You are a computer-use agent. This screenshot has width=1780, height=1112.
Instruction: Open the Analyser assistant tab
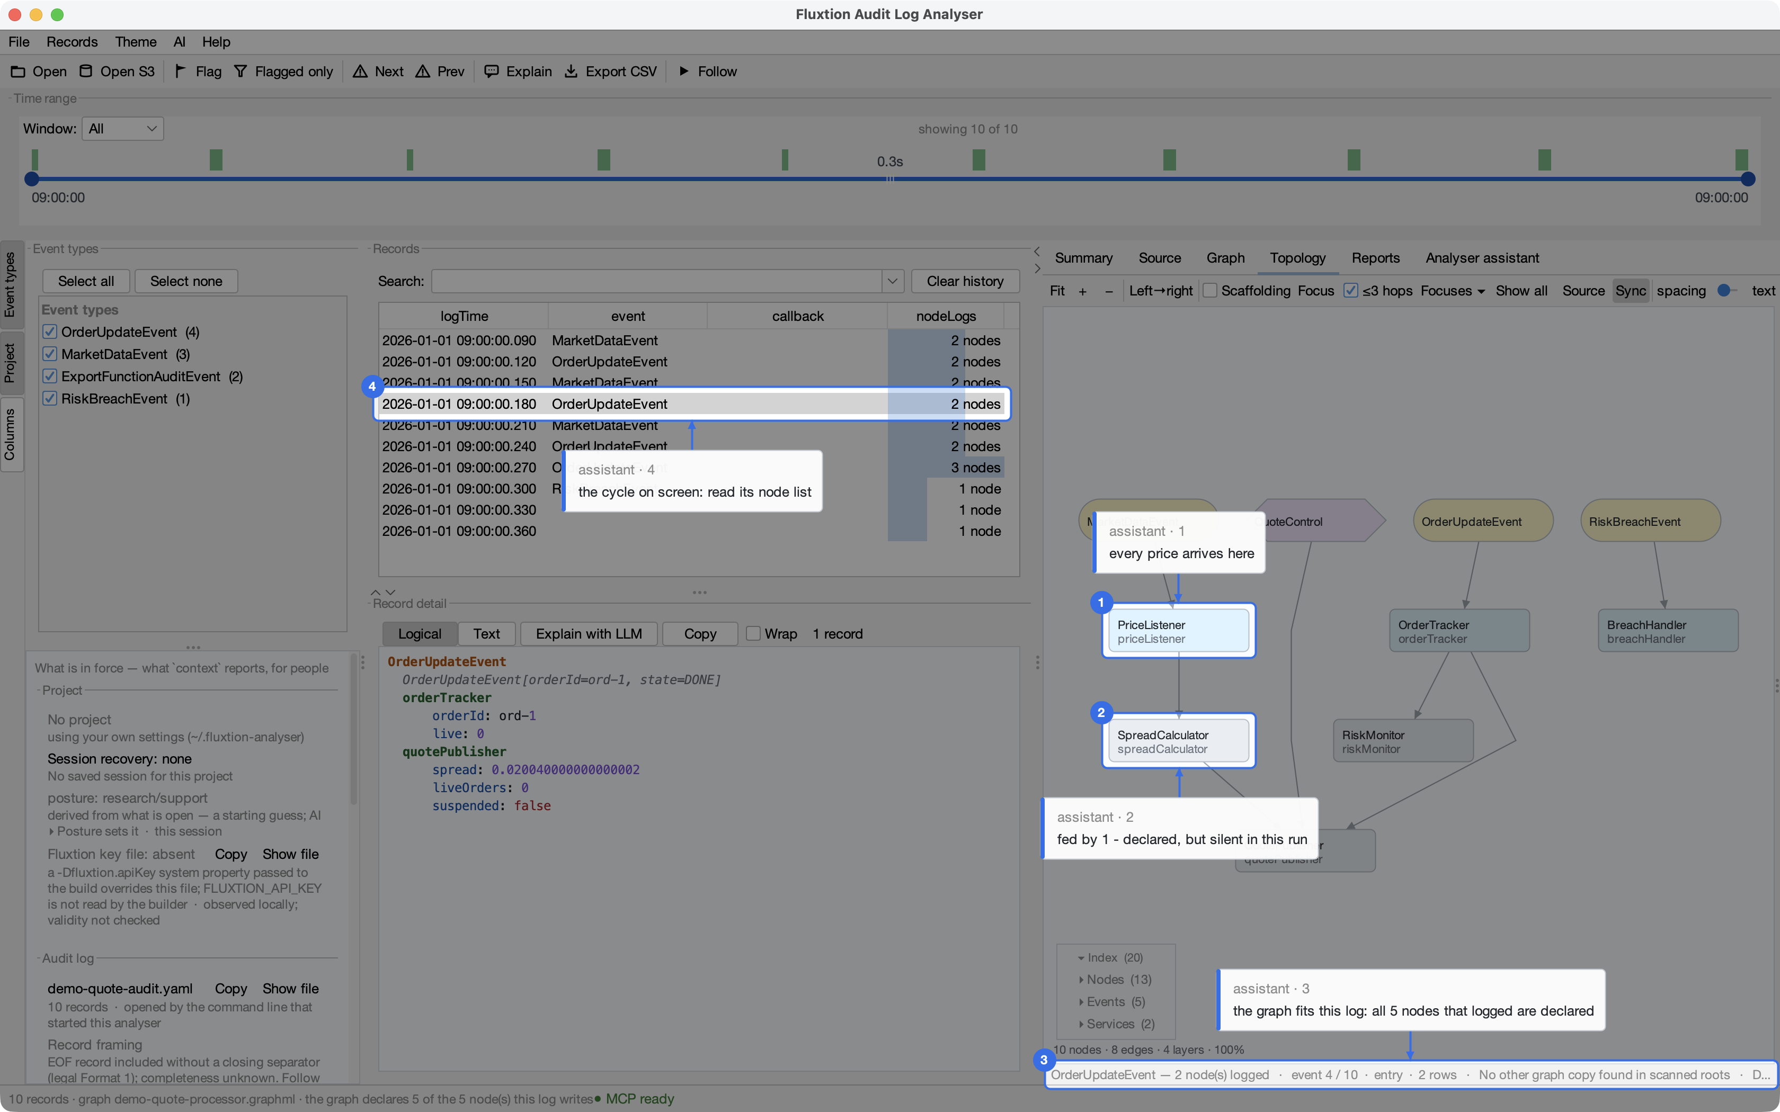pos(1482,258)
